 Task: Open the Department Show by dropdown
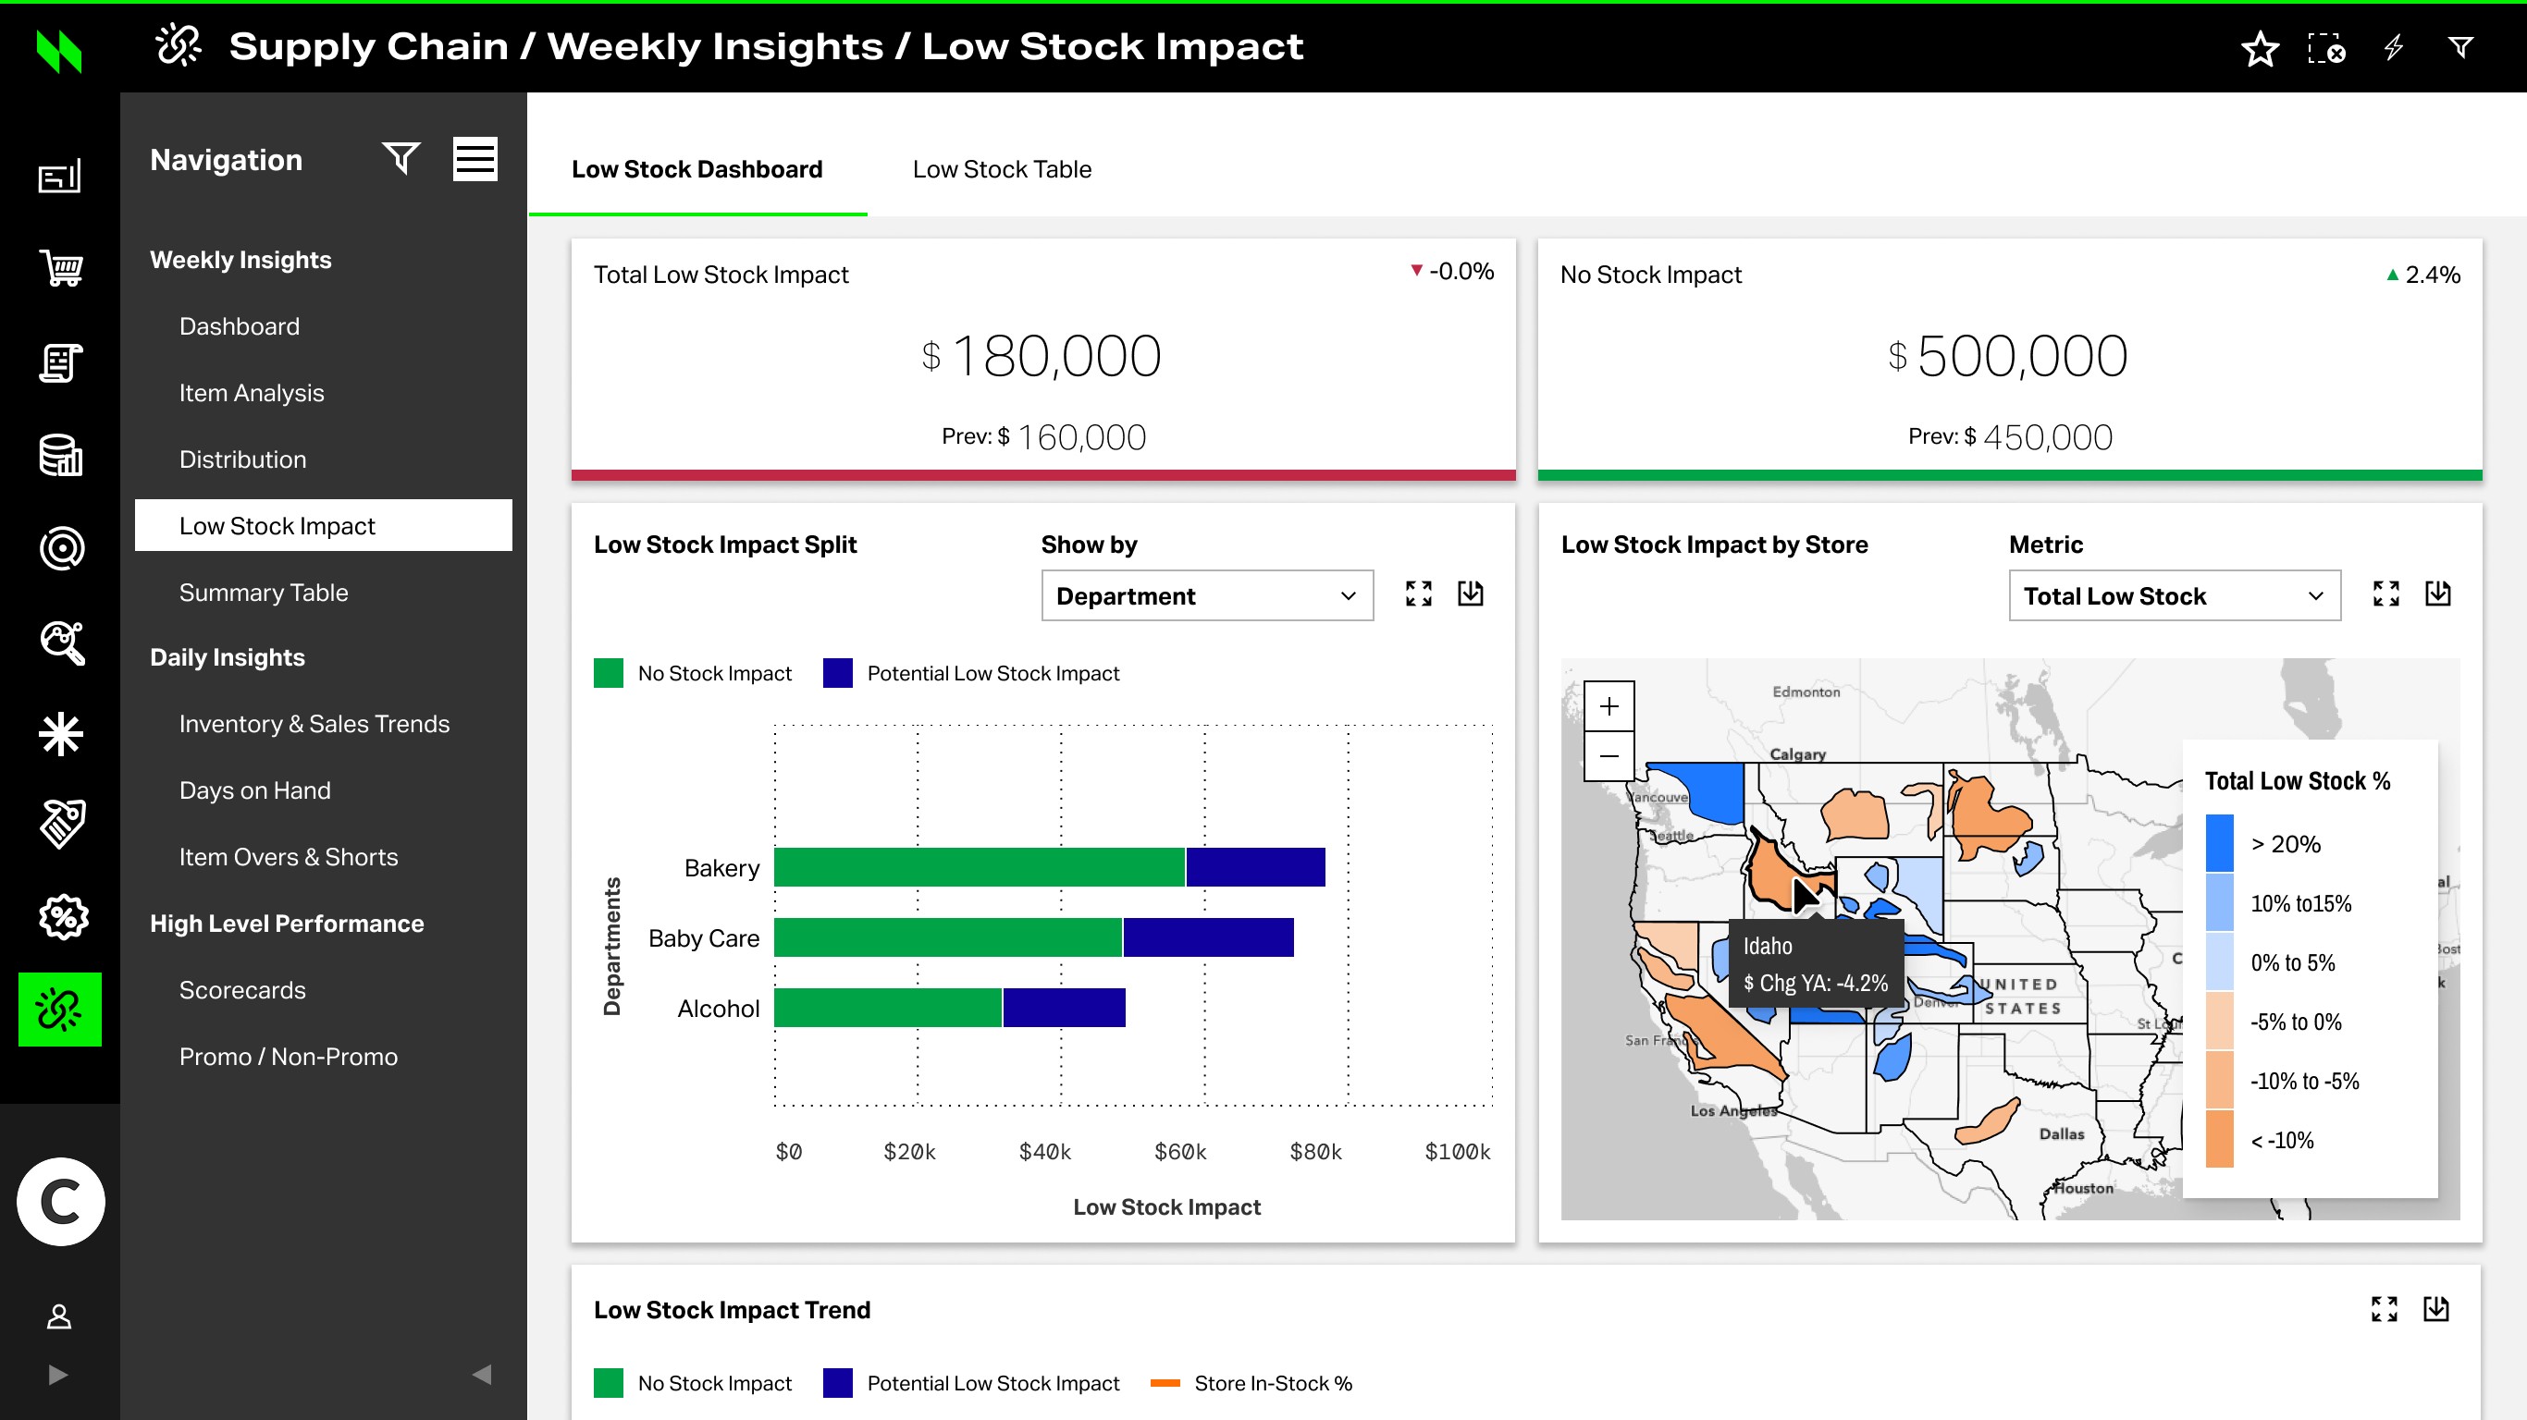coord(1206,596)
